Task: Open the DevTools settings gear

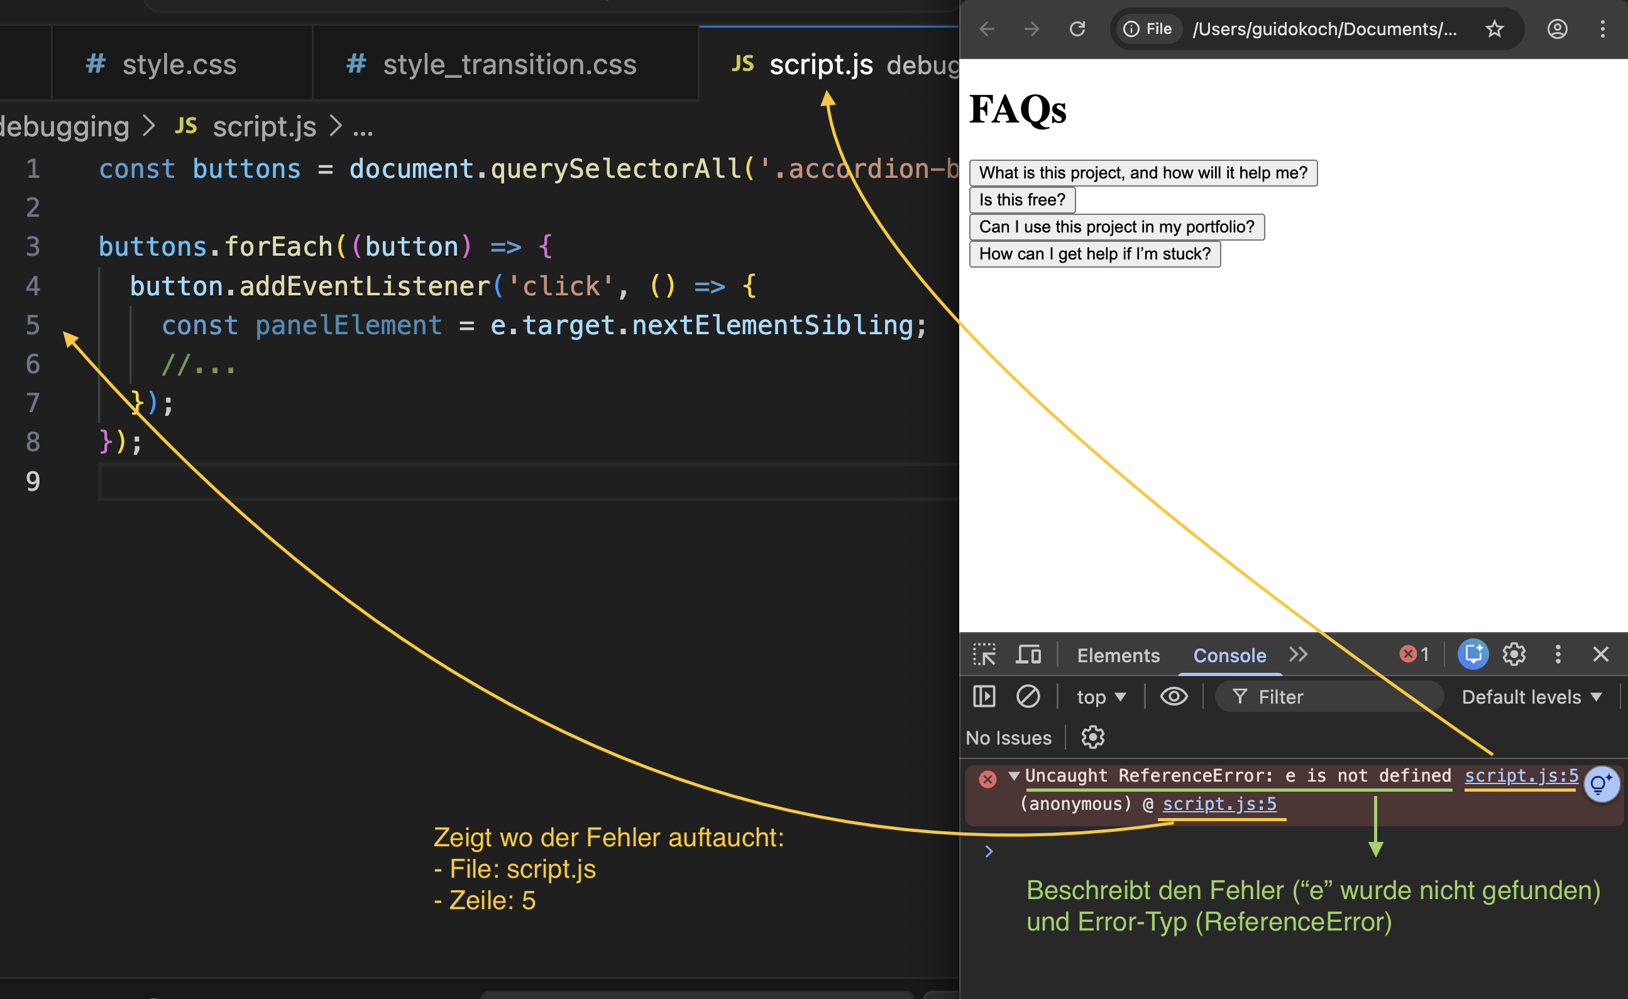Action: (1514, 655)
